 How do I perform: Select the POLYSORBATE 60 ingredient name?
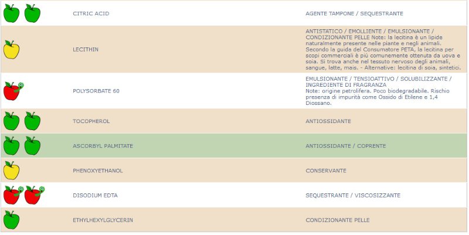(96, 91)
